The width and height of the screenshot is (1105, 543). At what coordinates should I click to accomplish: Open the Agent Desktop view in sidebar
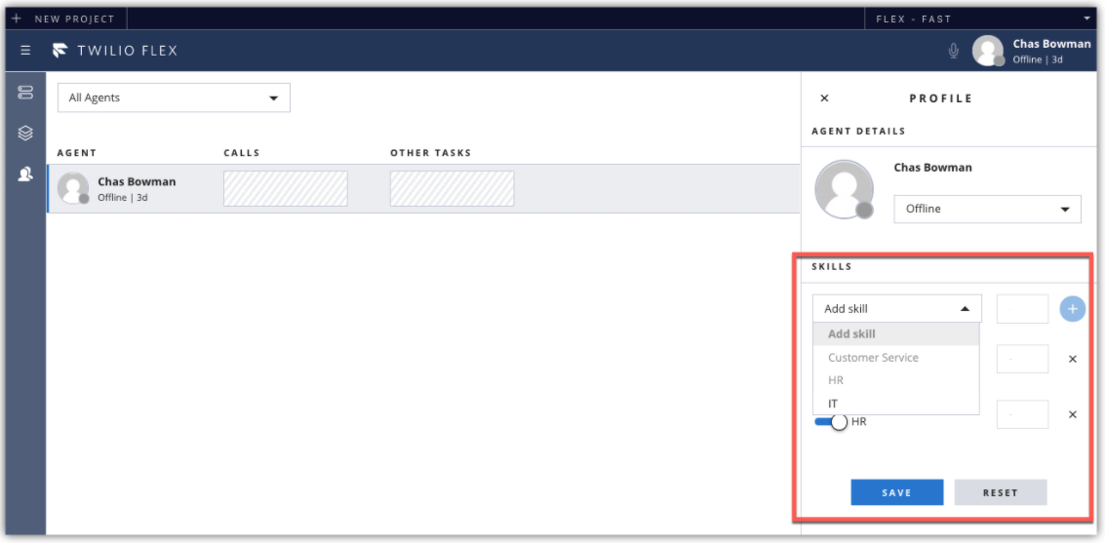tap(25, 93)
